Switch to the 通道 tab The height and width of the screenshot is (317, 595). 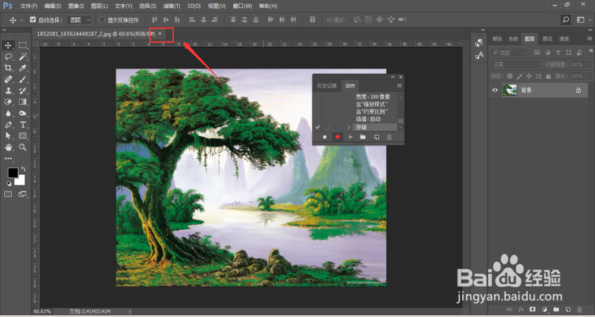pos(564,39)
